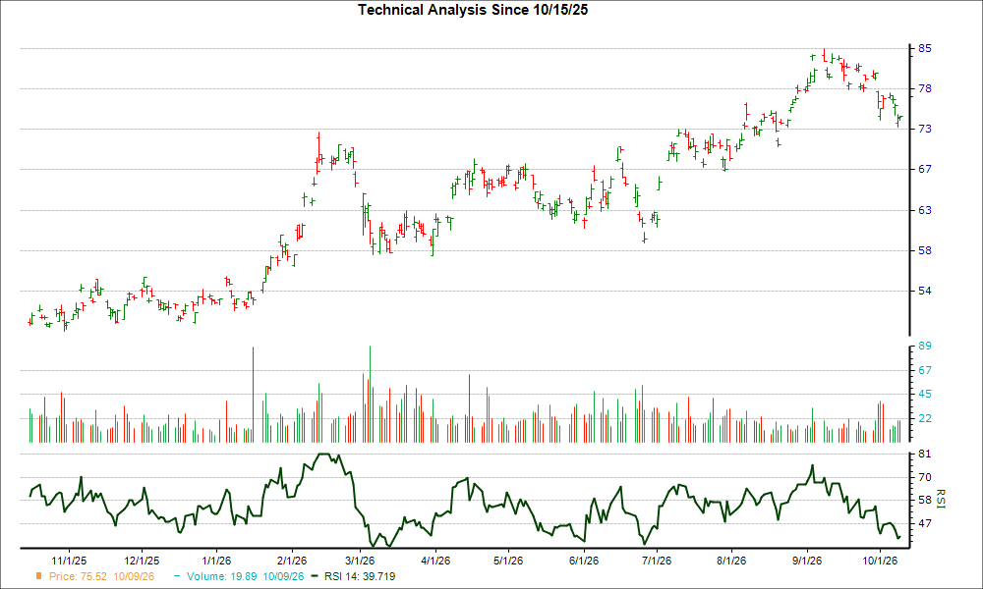Image resolution: width=983 pixels, height=589 pixels.
Task: Click the 58 RSI axis label
Action: (x=925, y=500)
